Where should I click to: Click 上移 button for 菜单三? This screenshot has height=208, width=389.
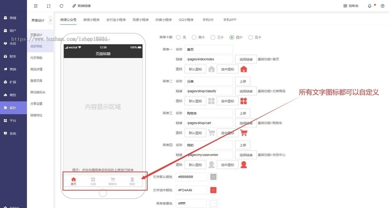pos(243,113)
